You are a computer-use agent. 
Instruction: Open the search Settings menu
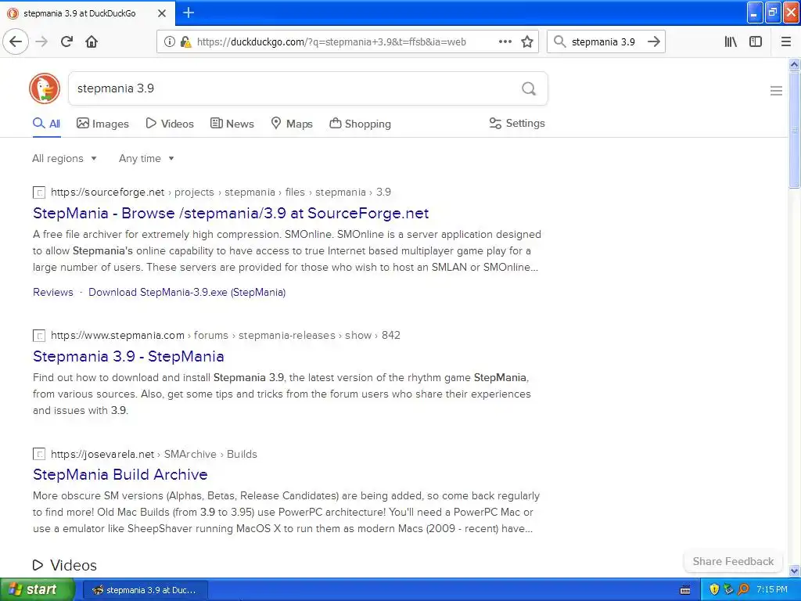click(x=517, y=123)
